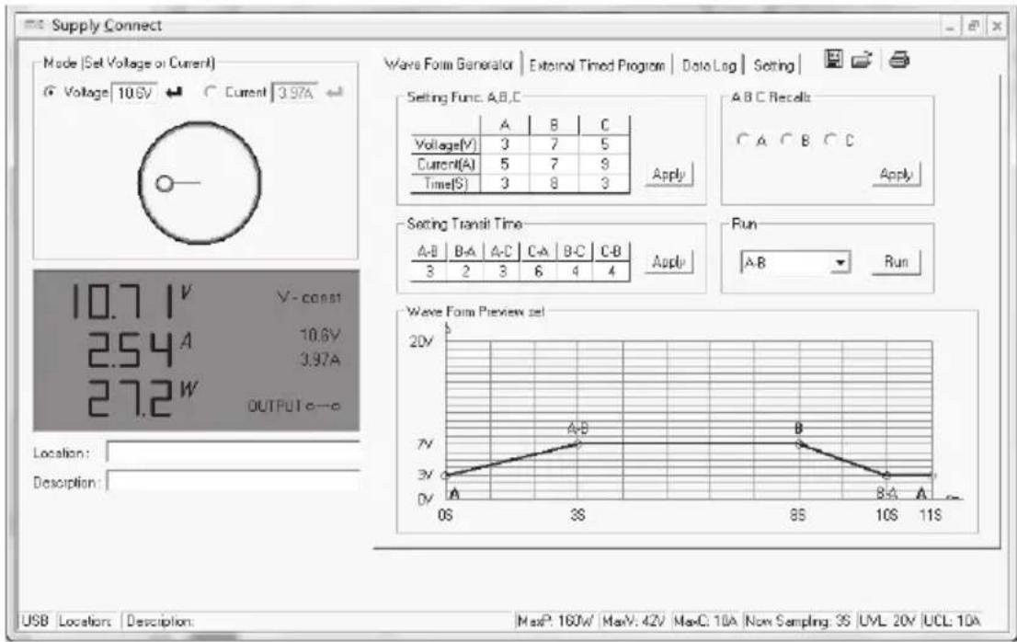This screenshot has height=642, width=1017.
Task: Click the C-B transit time value cell
Action: tap(611, 271)
